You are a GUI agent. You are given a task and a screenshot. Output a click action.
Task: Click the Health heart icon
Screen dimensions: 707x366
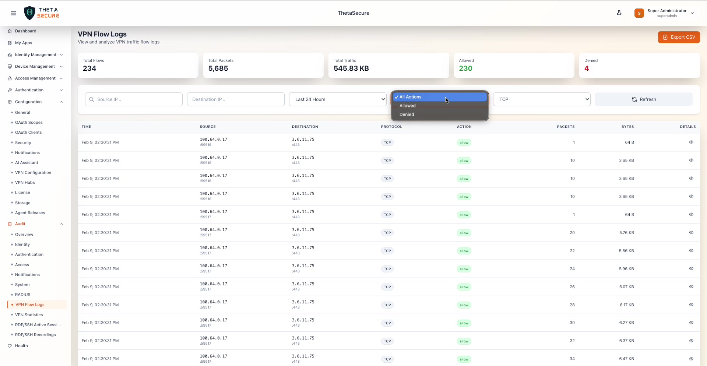pos(10,346)
